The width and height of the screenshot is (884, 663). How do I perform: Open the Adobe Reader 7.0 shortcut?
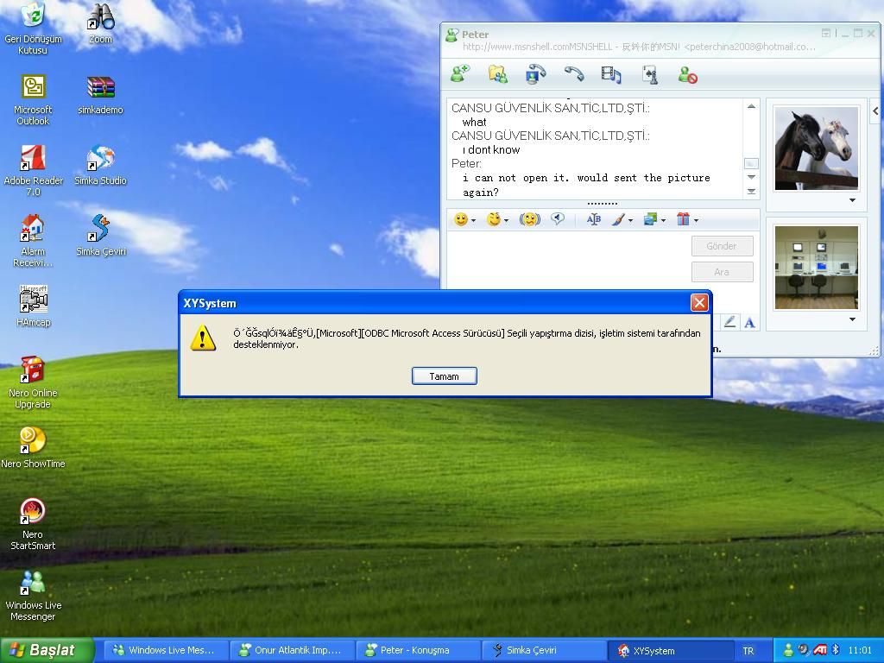pyautogui.click(x=34, y=170)
